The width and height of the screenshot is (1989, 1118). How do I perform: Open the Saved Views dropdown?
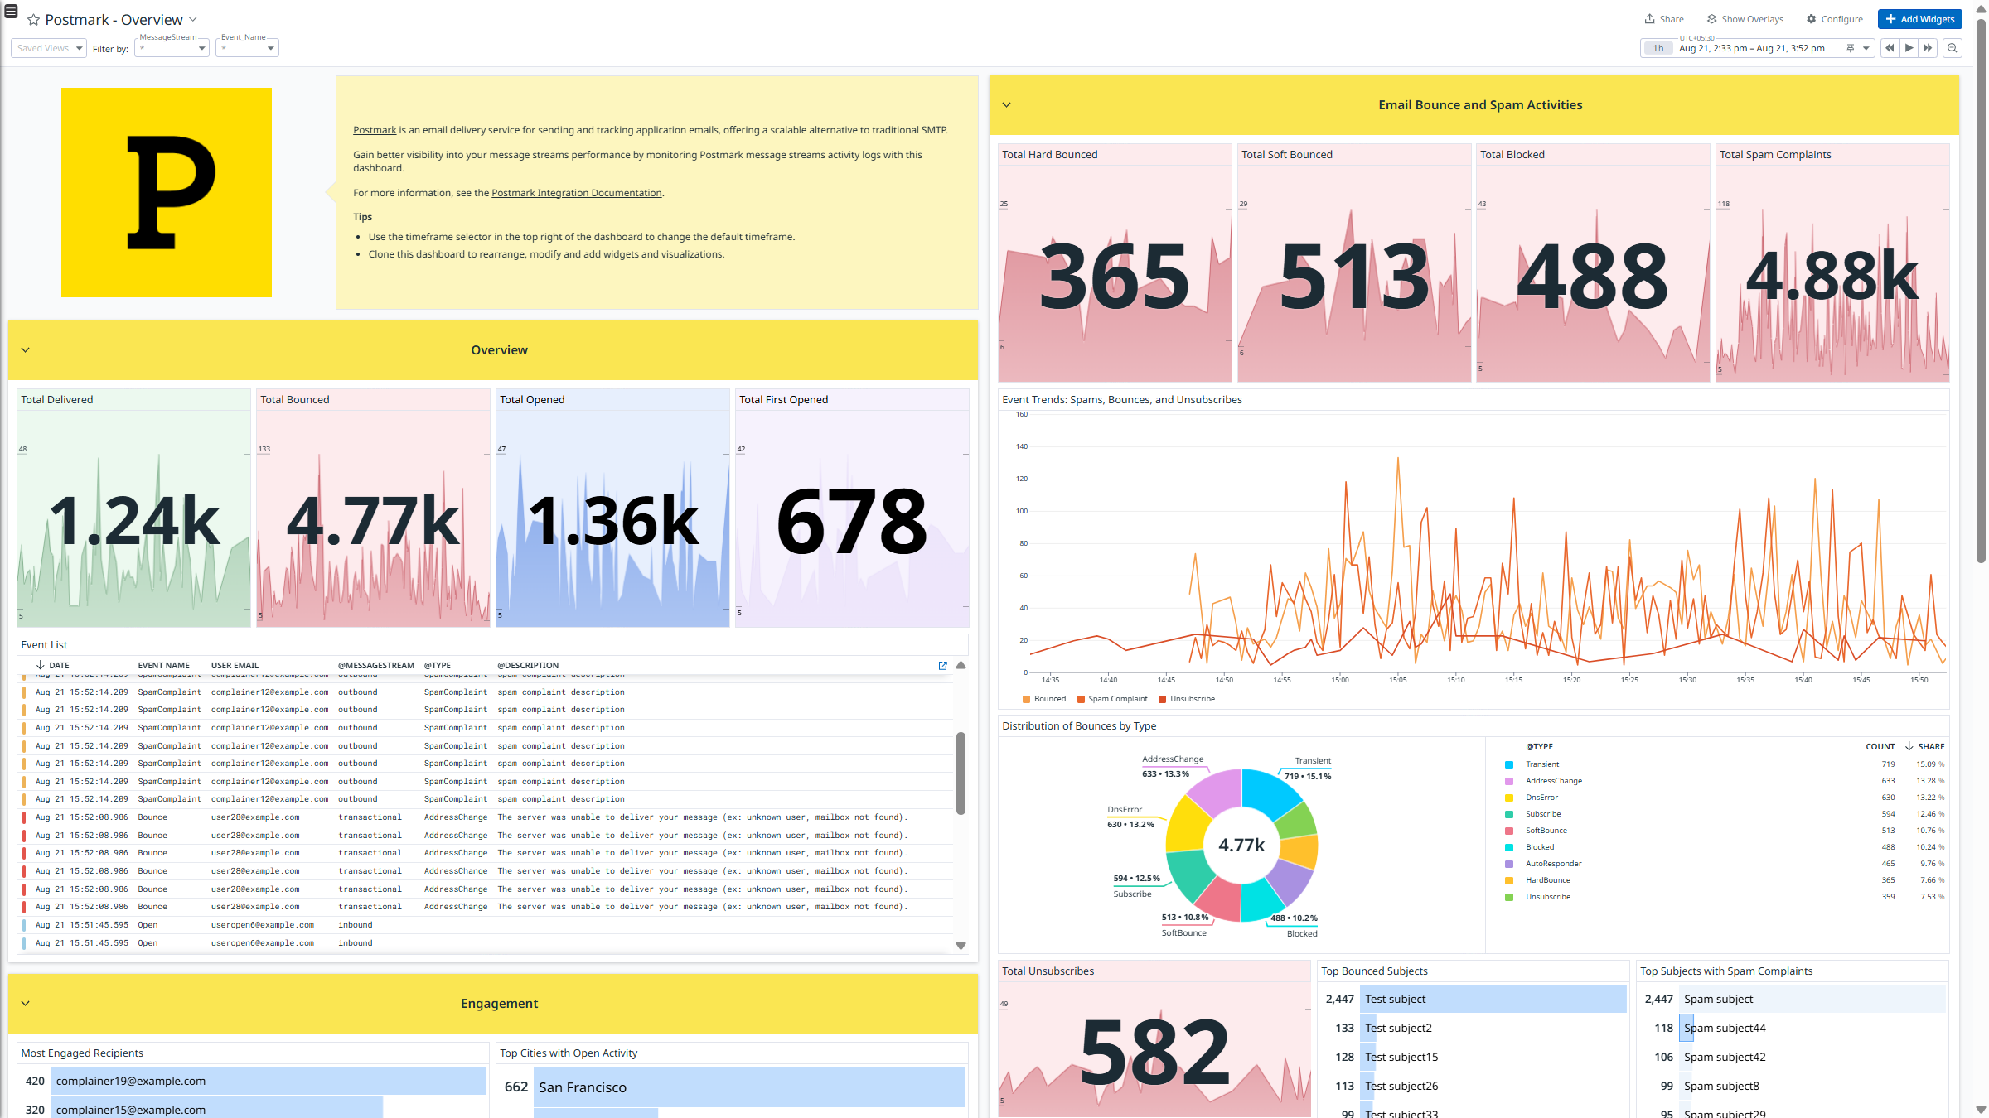pyautogui.click(x=49, y=48)
